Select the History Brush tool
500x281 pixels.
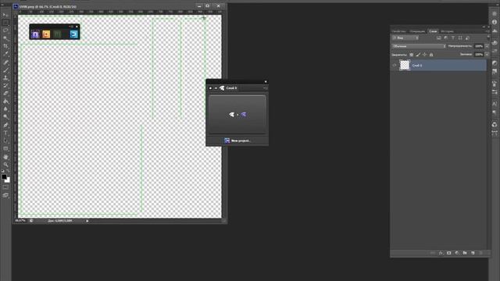pos(5,85)
